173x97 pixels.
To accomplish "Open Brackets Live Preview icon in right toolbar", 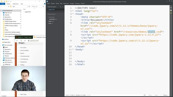I will click(171, 8).
